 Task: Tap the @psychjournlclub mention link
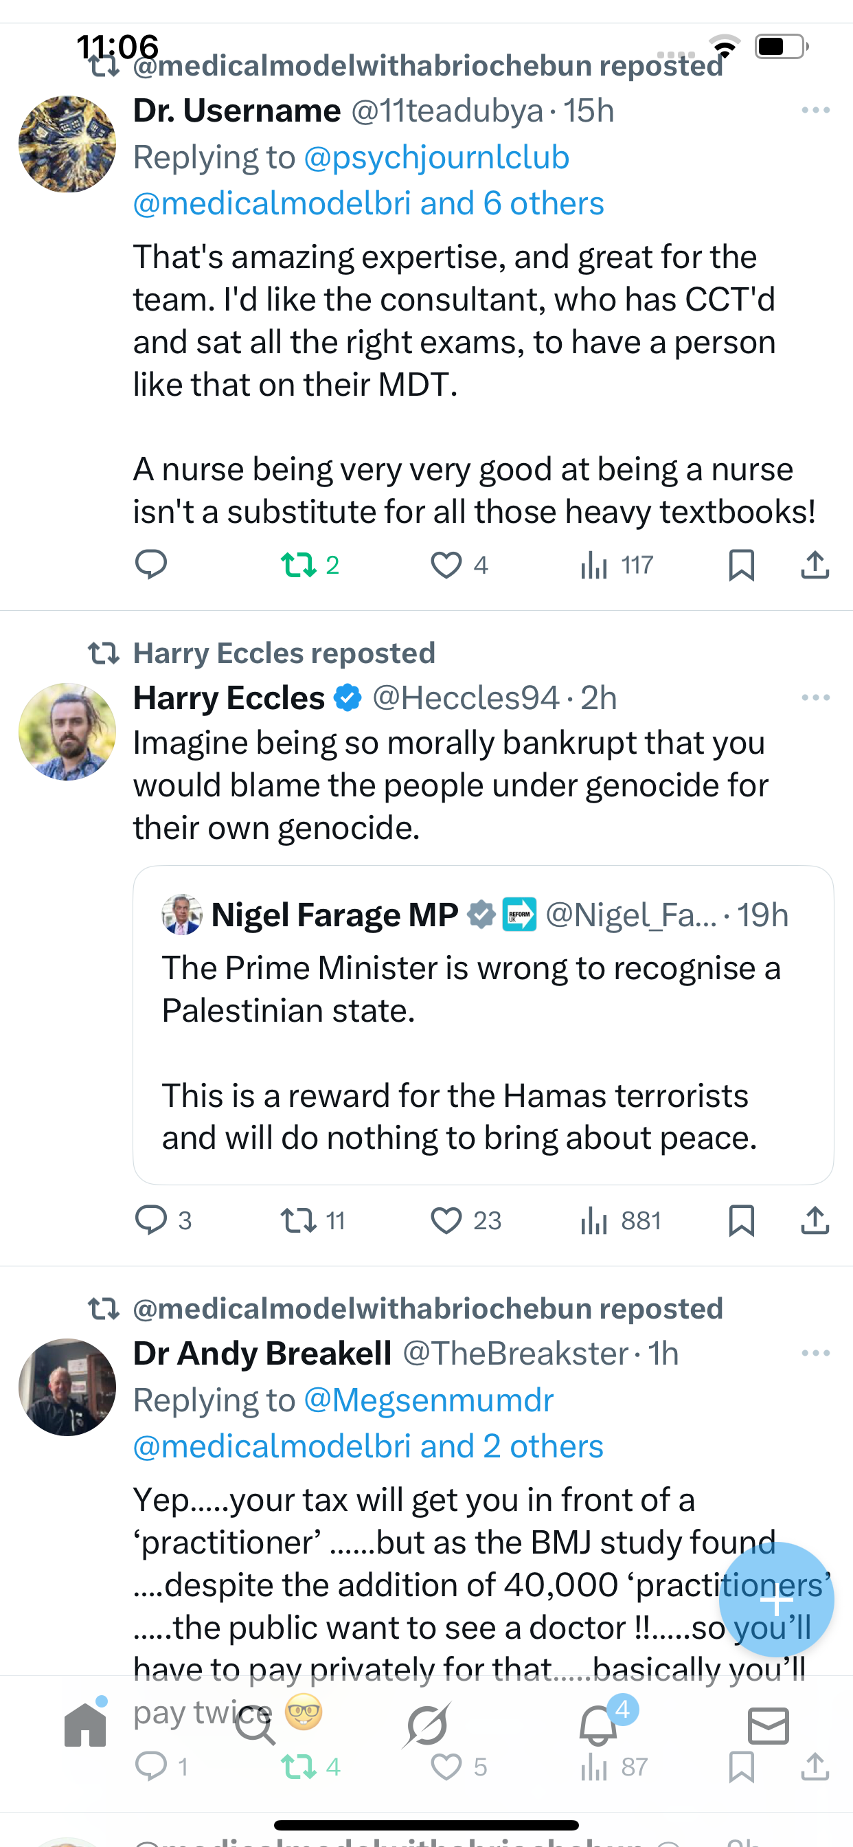point(437,158)
